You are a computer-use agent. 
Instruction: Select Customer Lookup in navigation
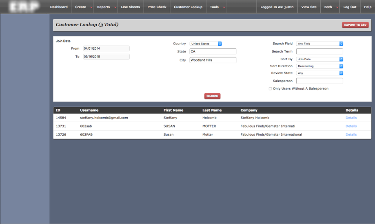click(188, 7)
